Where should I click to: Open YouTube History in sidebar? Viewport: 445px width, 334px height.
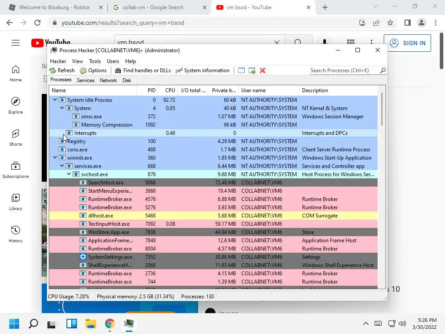[16, 234]
